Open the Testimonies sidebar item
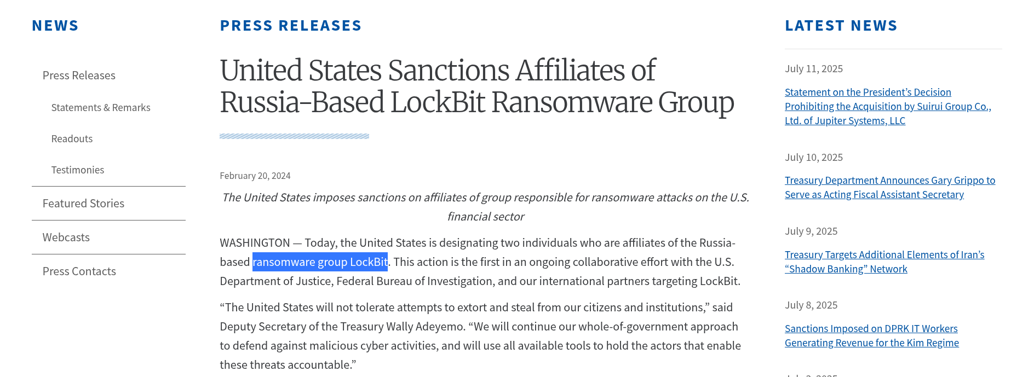Image resolution: width=1034 pixels, height=377 pixels. pyautogui.click(x=78, y=170)
